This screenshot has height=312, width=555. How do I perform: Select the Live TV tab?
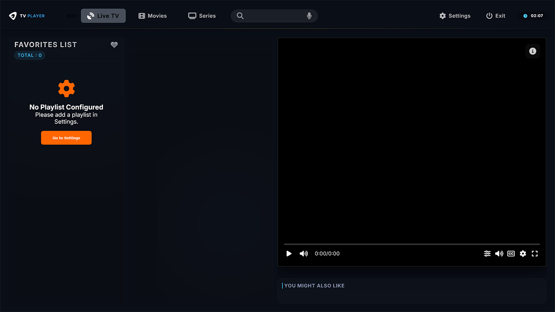pyautogui.click(x=103, y=16)
